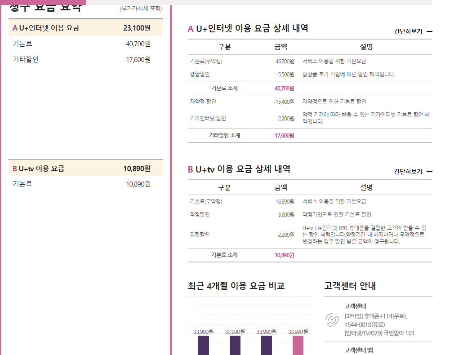
Task: Select the A badge beside U+인터넷 이용 요금
Action: 14,27
